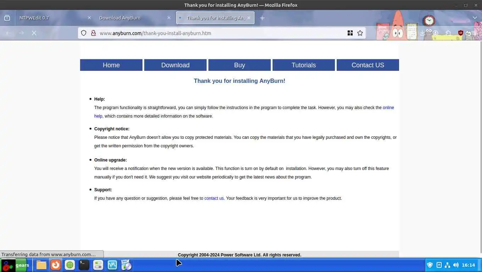The width and height of the screenshot is (482, 272).
Task: Click the 'Help:' bullet heading
Action: point(100,99)
